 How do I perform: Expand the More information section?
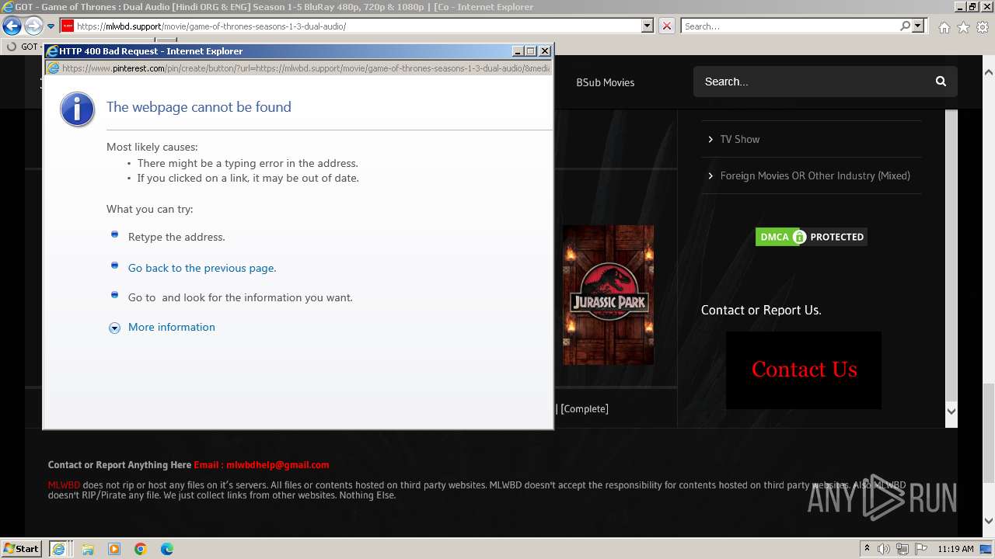[x=114, y=328]
